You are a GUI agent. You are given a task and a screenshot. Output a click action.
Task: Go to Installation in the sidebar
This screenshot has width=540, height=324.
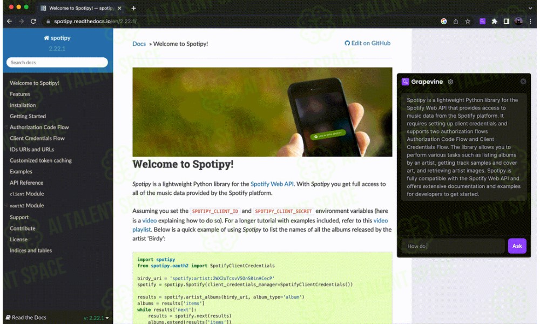coord(23,105)
